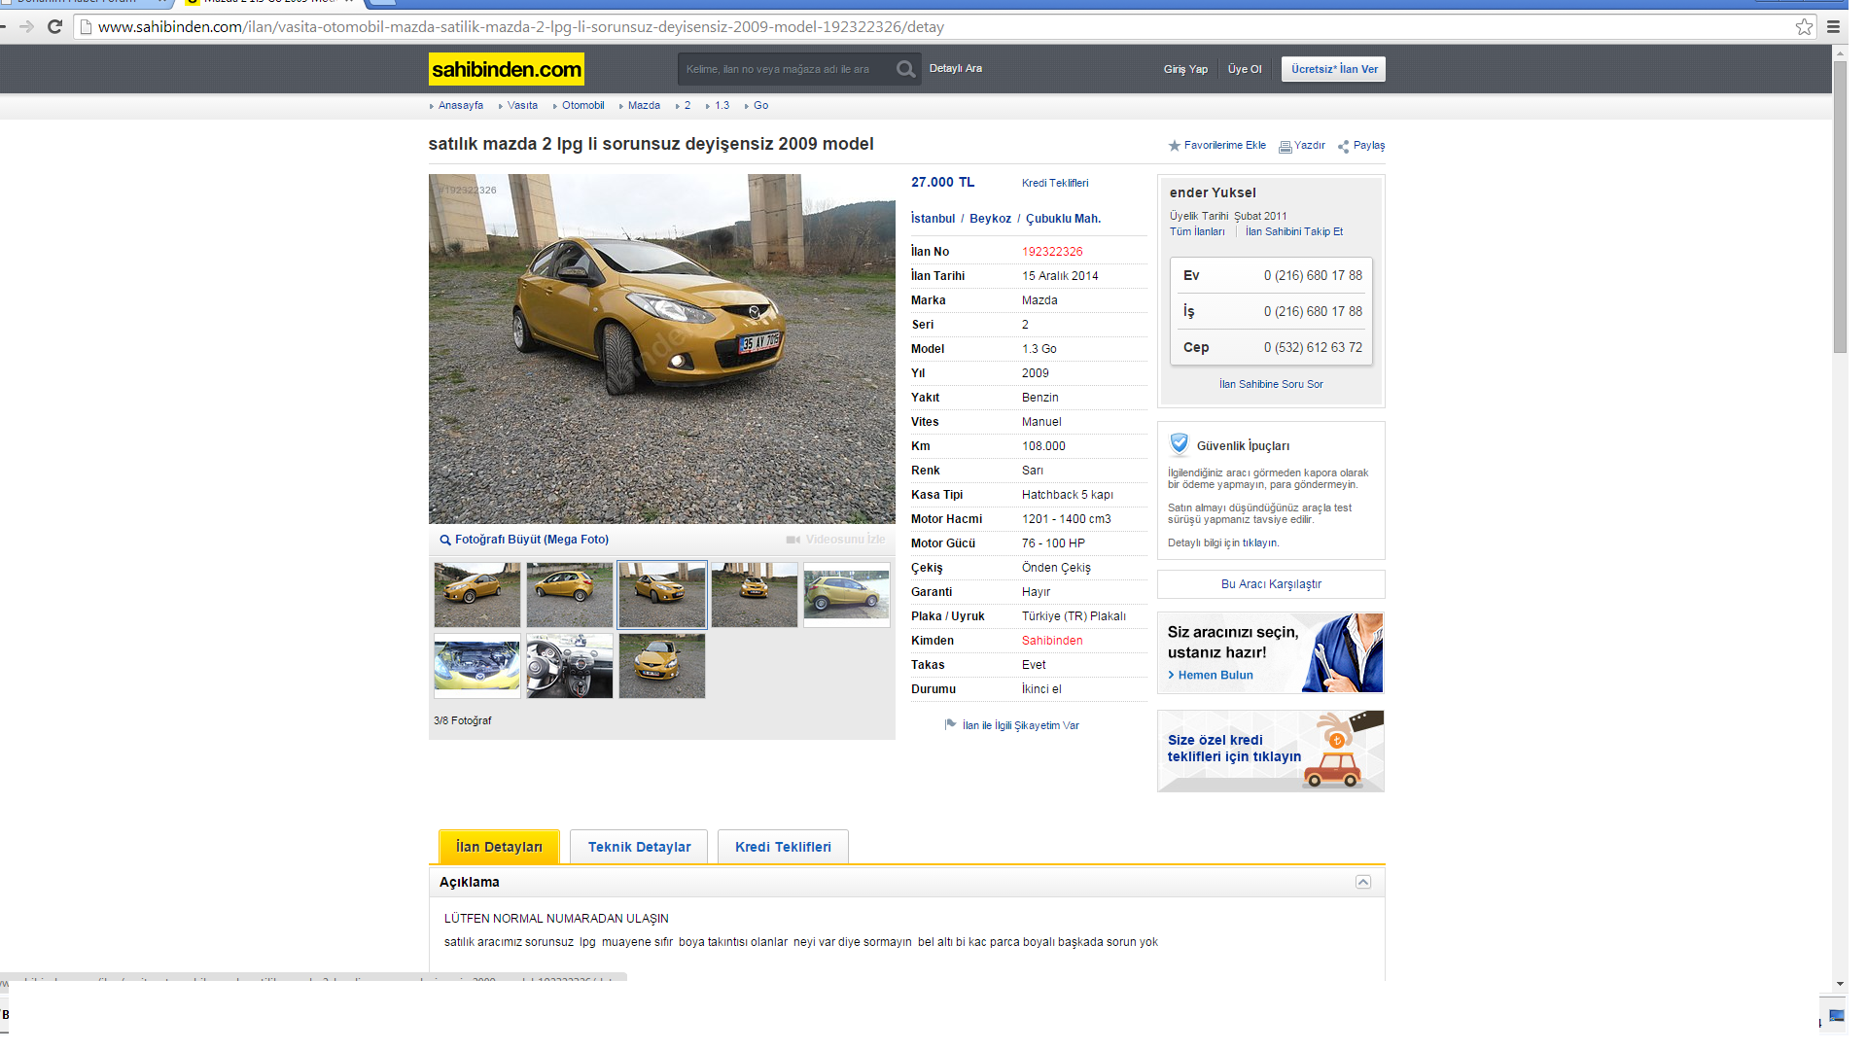Click the main Mazda car photo
Viewport: 1867px width, 1050px height.
point(662,349)
